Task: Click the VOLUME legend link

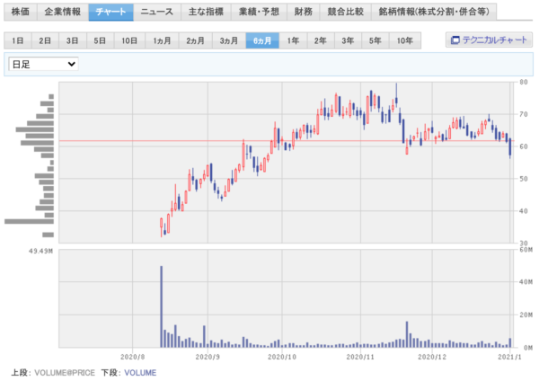Action: 140,373
